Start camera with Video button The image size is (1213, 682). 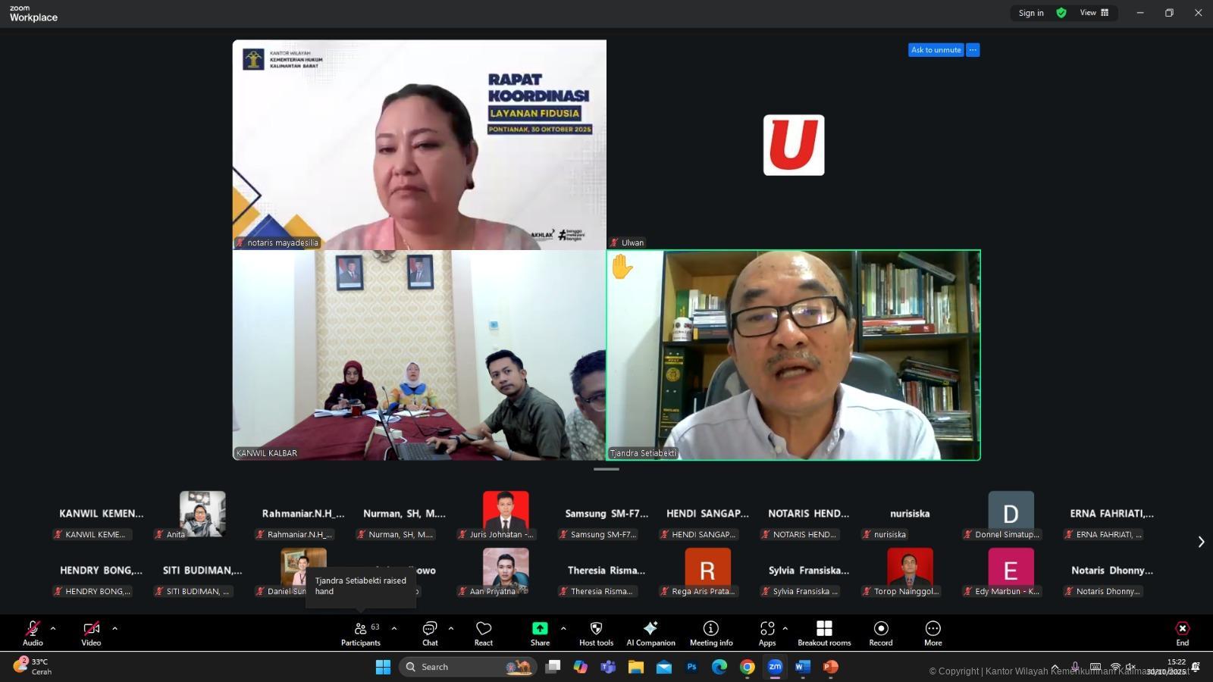(x=91, y=634)
